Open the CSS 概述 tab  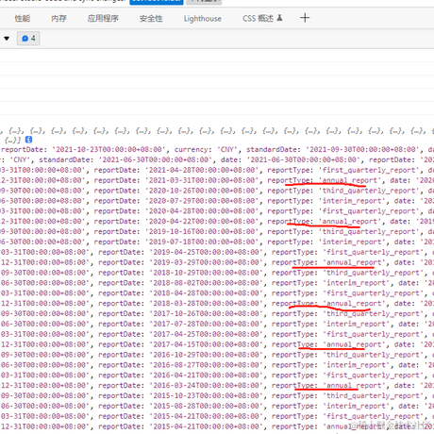coord(258,19)
